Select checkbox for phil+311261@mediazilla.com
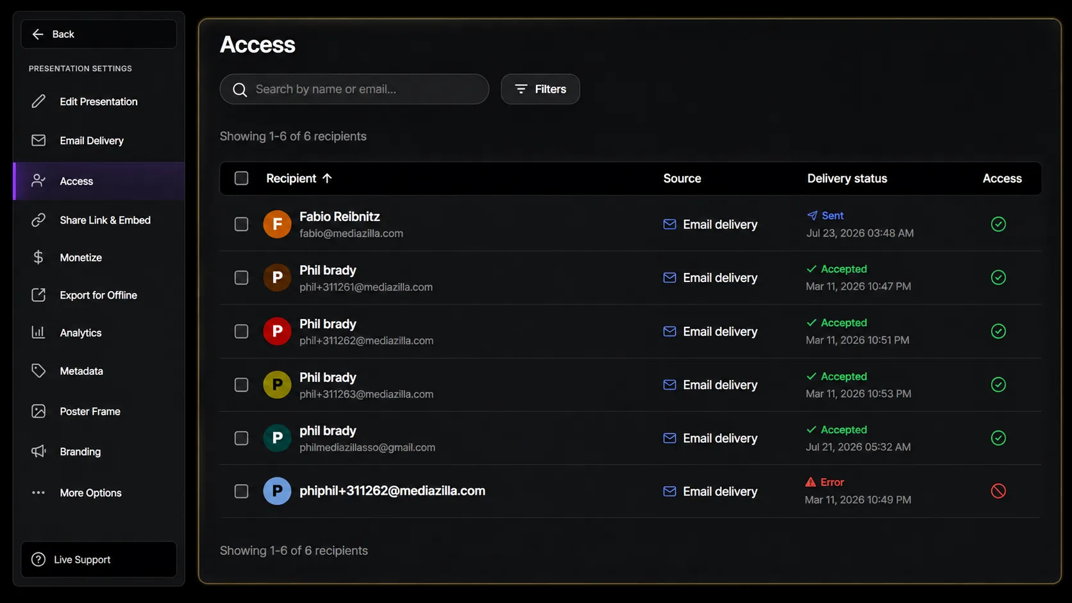The image size is (1072, 603). click(241, 277)
